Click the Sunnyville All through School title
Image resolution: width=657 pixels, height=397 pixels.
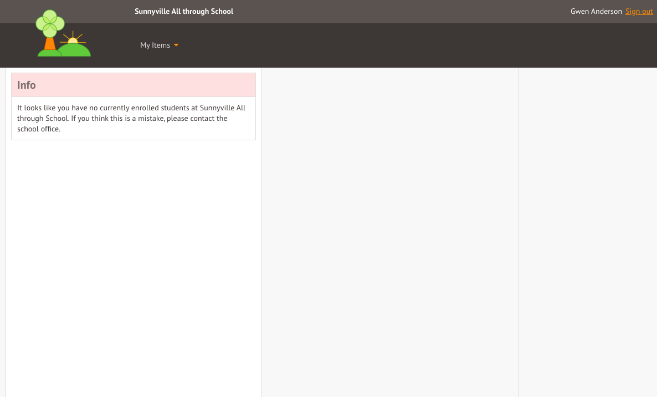(x=184, y=11)
